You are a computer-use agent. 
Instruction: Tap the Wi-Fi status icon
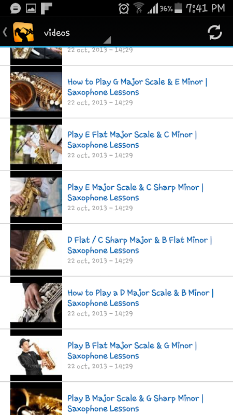click(x=139, y=8)
